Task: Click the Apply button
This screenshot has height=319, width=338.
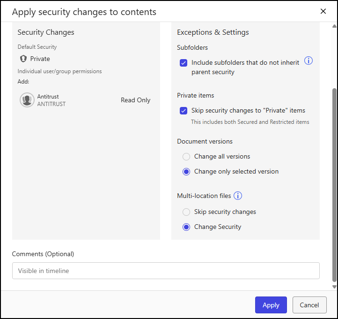Action: coord(271,305)
